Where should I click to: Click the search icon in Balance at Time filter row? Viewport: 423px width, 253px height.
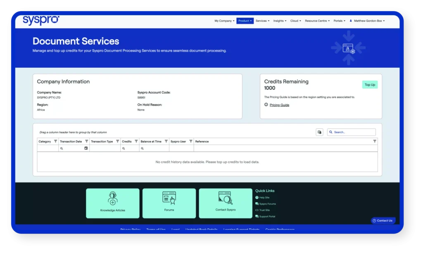click(142, 149)
